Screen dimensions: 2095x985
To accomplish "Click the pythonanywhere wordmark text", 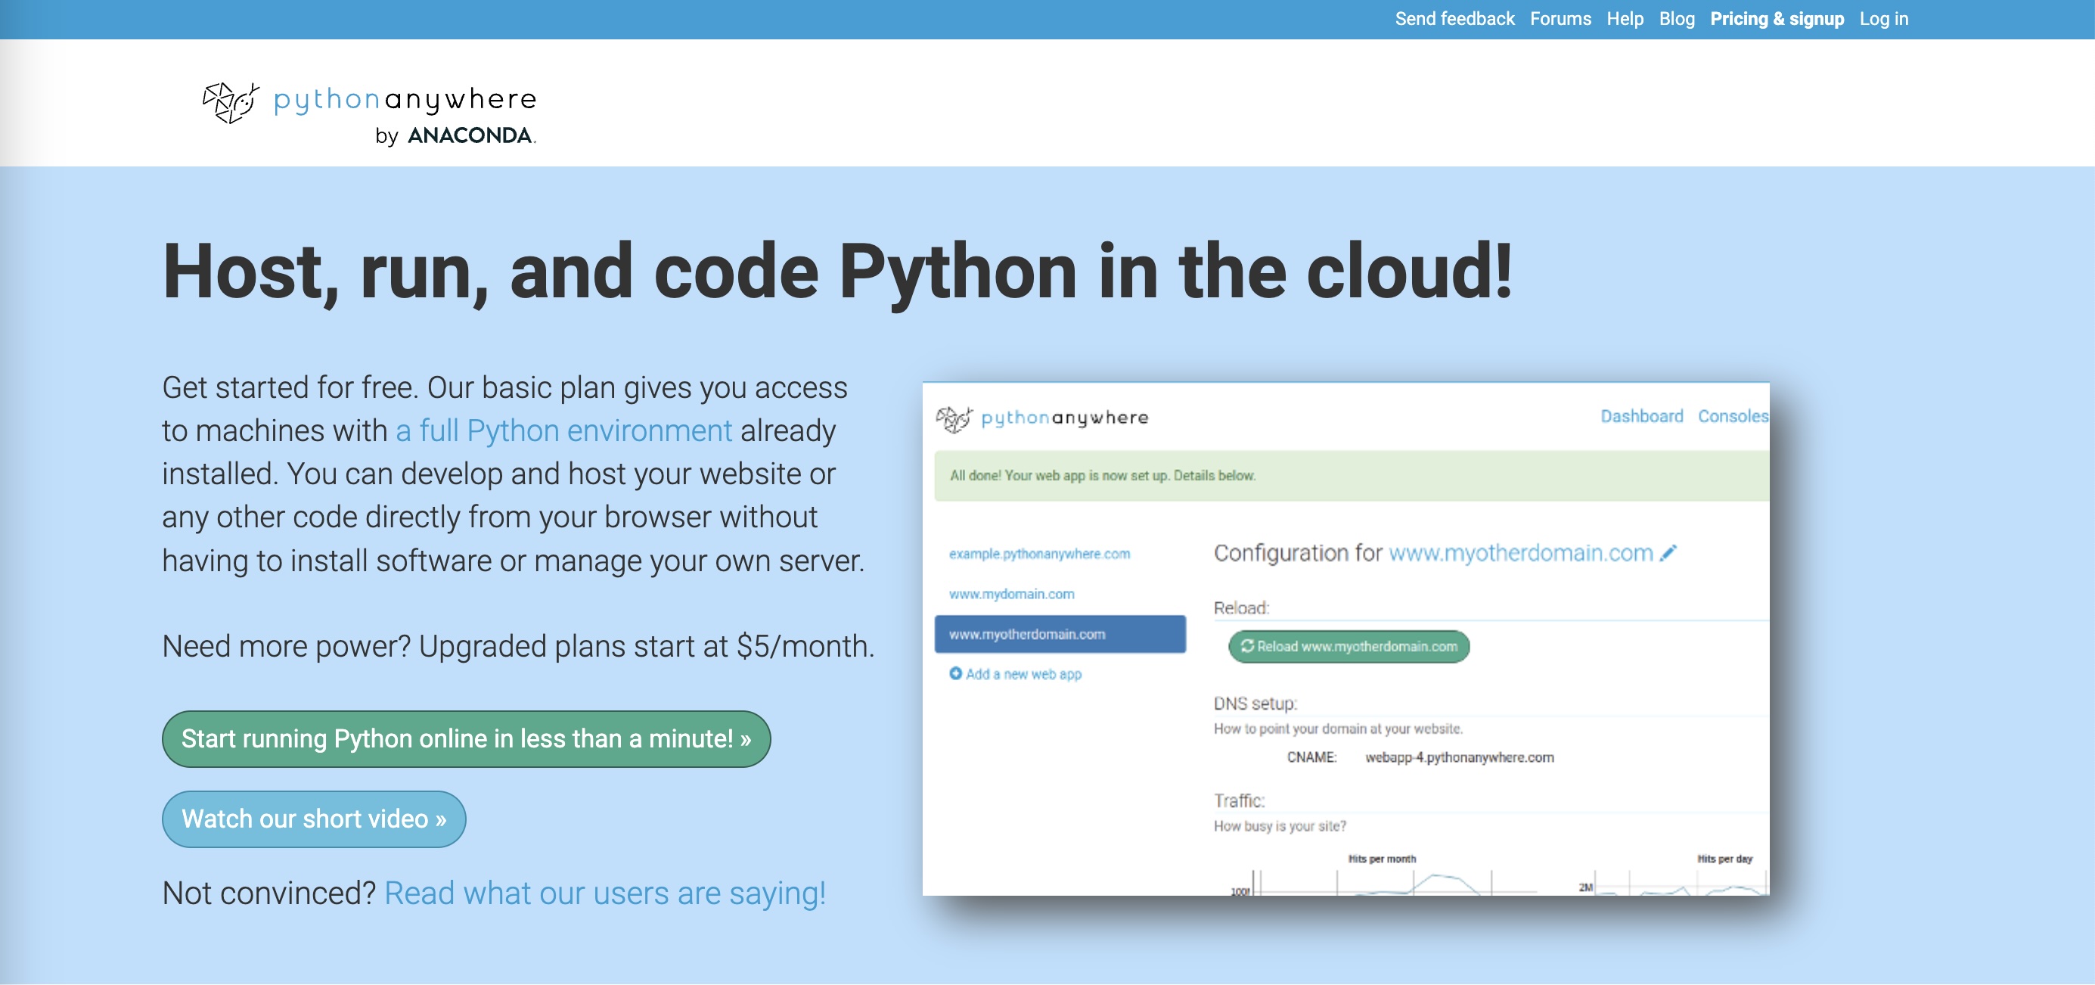I will (x=405, y=100).
